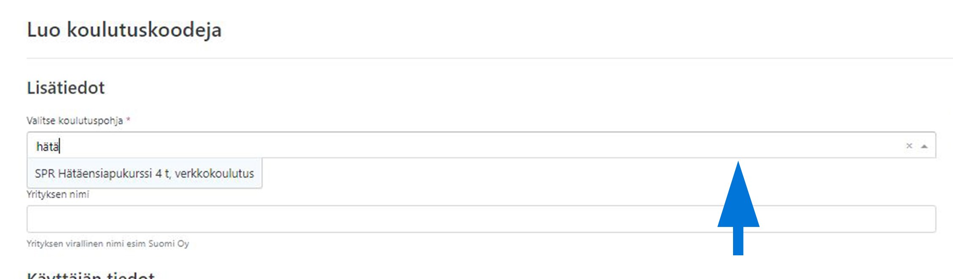Image resolution: width=953 pixels, height=279 pixels.
Task: Click the Luo koulutuskoodeja page heading
Action: tap(124, 30)
